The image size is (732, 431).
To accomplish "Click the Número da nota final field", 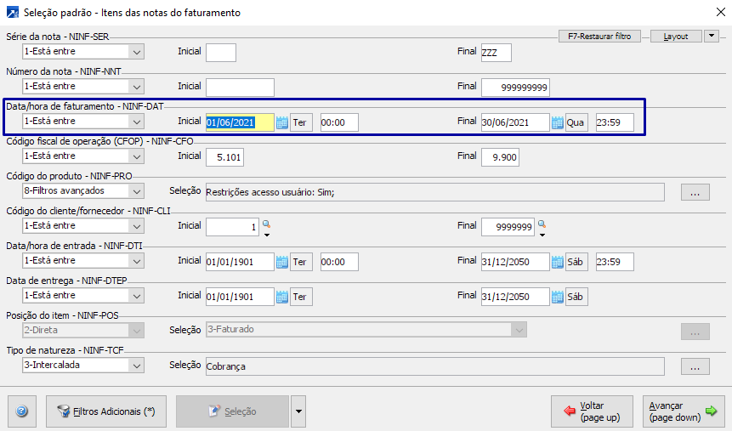I will point(516,88).
